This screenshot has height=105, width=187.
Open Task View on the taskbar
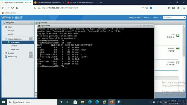(x=68, y=102)
